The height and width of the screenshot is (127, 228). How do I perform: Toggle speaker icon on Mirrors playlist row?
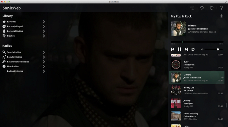tap(222, 77)
